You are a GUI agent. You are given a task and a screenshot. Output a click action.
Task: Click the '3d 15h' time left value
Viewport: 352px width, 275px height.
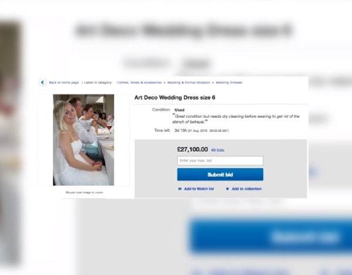coord(181,130)
